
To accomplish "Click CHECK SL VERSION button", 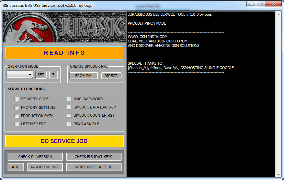I will pos(35,157).
